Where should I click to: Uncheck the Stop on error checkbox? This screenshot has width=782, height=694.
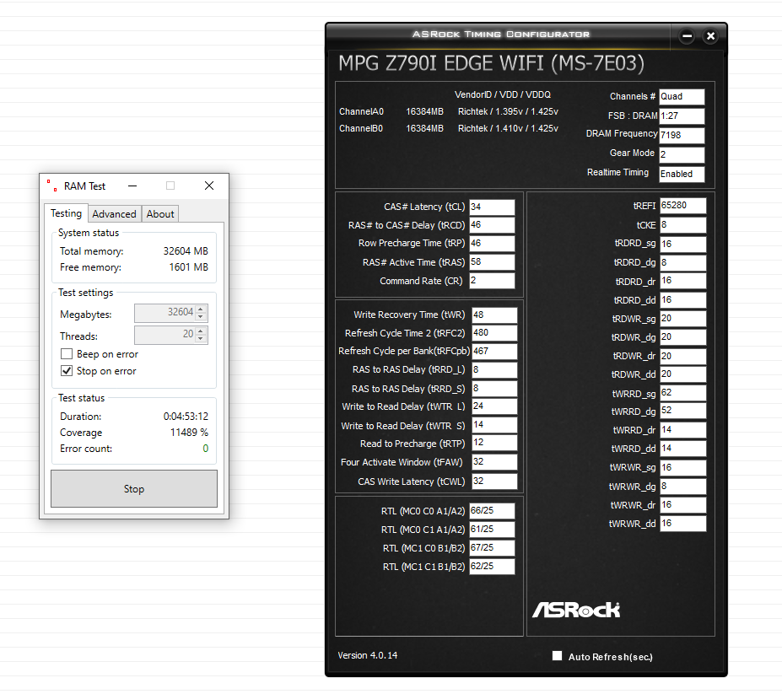[67, 371]
